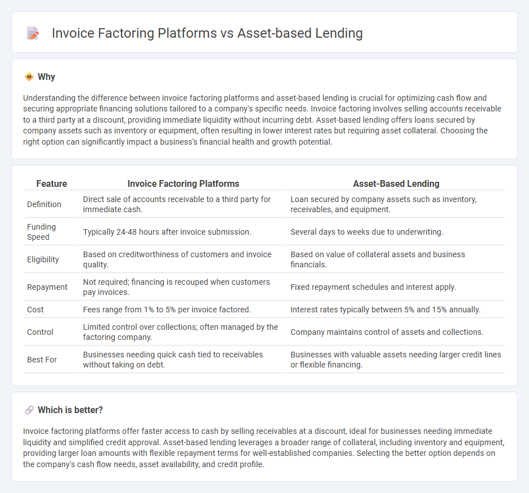The width and height of the screenshot is (529, 493).
Task: Click the paragraph beginning 'Invoice factoring platforms offer faster'
Action: (263, 448)
